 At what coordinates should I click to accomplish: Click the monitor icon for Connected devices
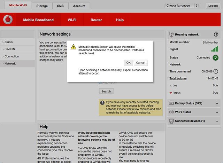pyautogui.click(x=171, y=121)
